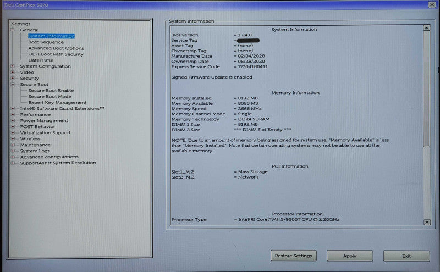Expand the System Configuration node
Screen dimensions: 440x272
coord(13,66)
